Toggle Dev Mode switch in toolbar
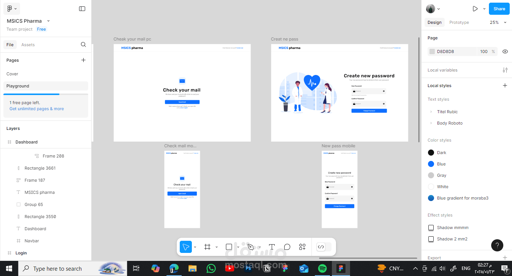The height and width of the screenshot is (276, 512). (324, 247)
